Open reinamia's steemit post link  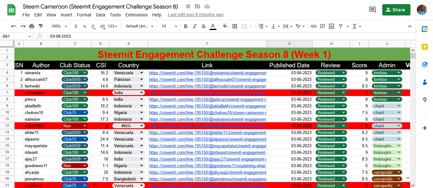[x=207, y=73]
